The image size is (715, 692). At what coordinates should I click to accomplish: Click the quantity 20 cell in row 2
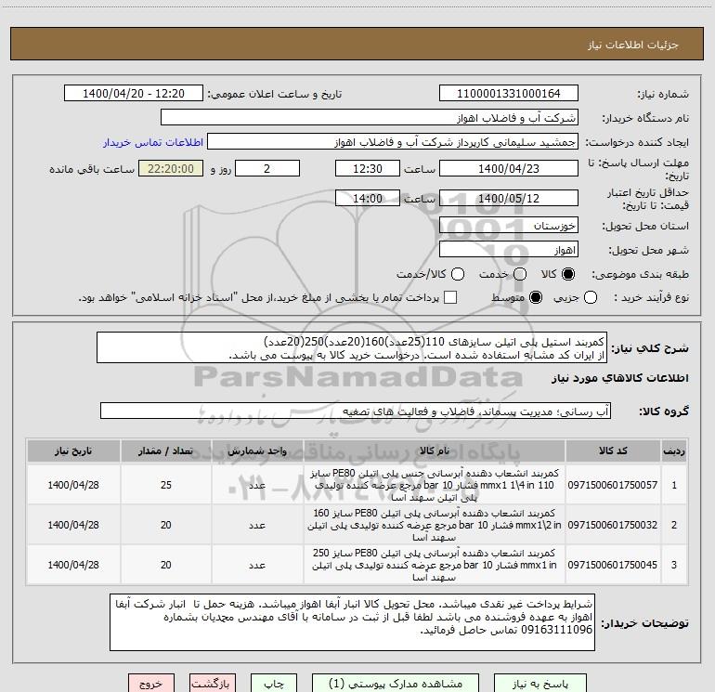166,525
